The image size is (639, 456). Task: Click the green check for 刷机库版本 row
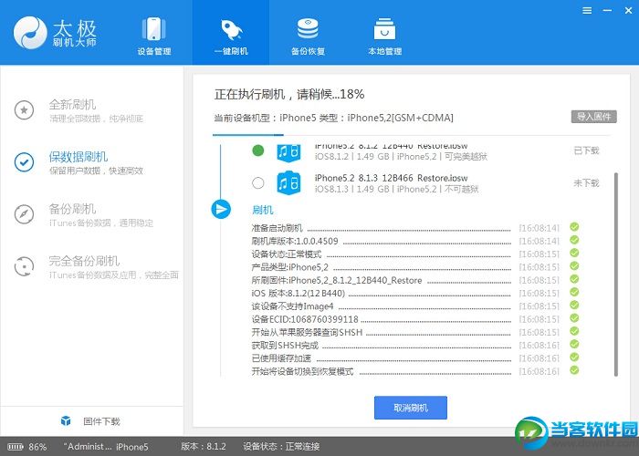tap(574, 240)
